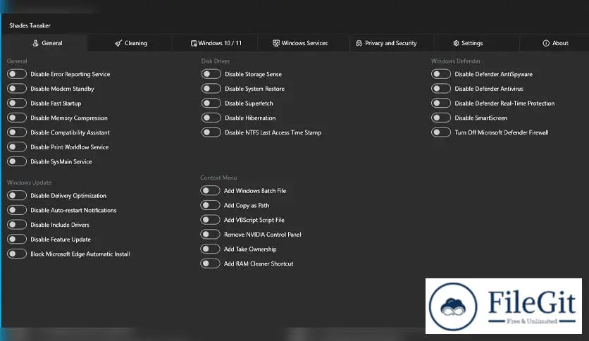Click the Windows 10 / 11 tab icon
589x341 pixels.
click(194, 43)
